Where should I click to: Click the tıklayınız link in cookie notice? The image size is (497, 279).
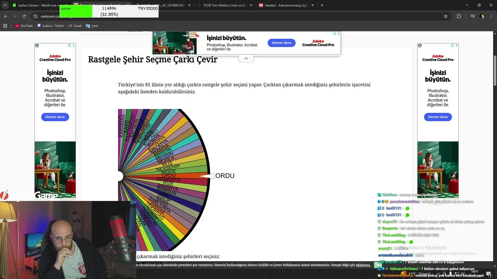tap(363, 265)
